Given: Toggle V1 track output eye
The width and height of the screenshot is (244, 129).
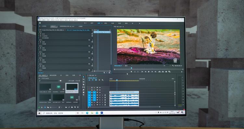Looking at the screenshot, I should click(100, 92).
